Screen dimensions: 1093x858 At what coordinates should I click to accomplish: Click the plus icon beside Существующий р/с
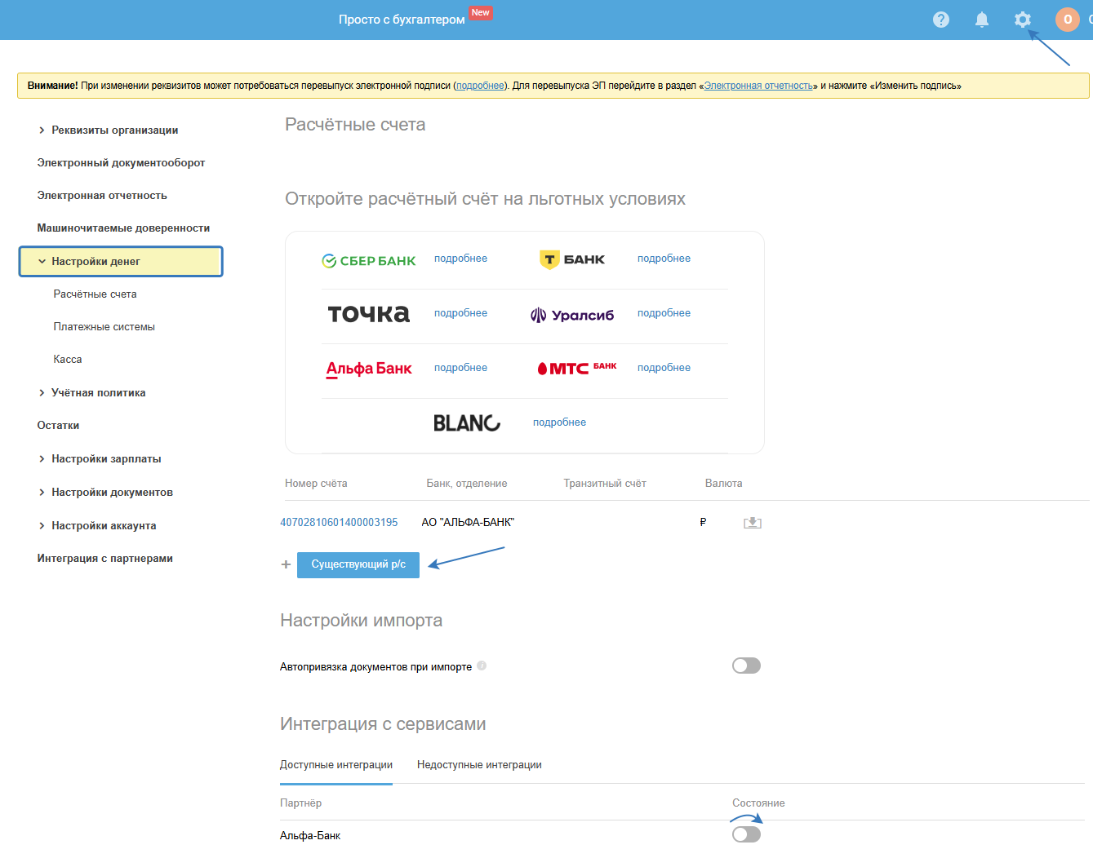[286, 564]
